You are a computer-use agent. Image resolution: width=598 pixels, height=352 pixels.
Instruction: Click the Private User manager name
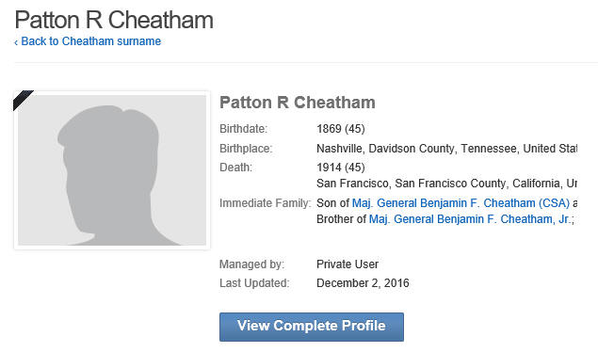(347, 264)
